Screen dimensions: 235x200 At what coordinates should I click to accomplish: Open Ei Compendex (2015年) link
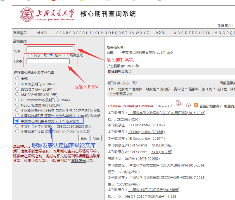[x=147, y=132]
